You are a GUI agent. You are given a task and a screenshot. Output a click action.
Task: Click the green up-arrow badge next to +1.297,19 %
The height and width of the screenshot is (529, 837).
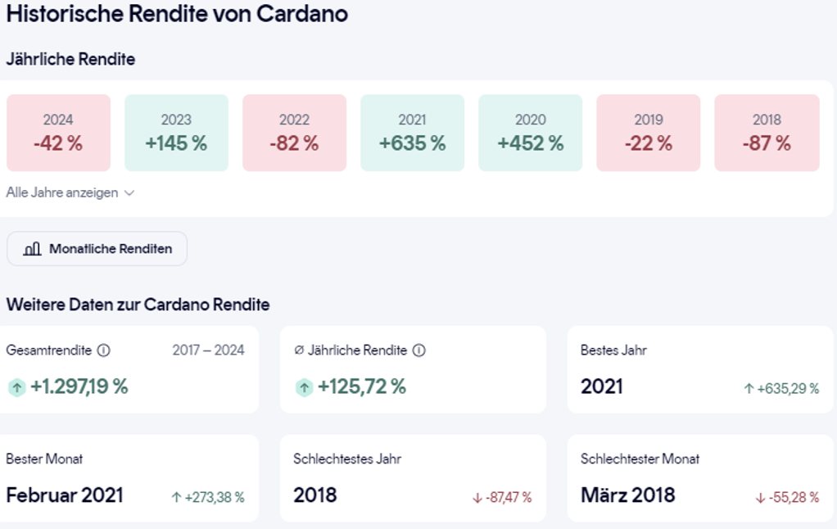[17, 387]
